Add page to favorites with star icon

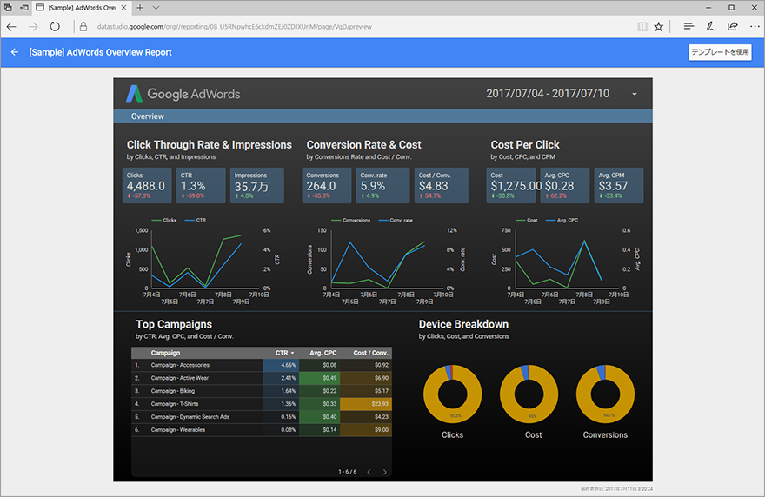click(659, 27)
